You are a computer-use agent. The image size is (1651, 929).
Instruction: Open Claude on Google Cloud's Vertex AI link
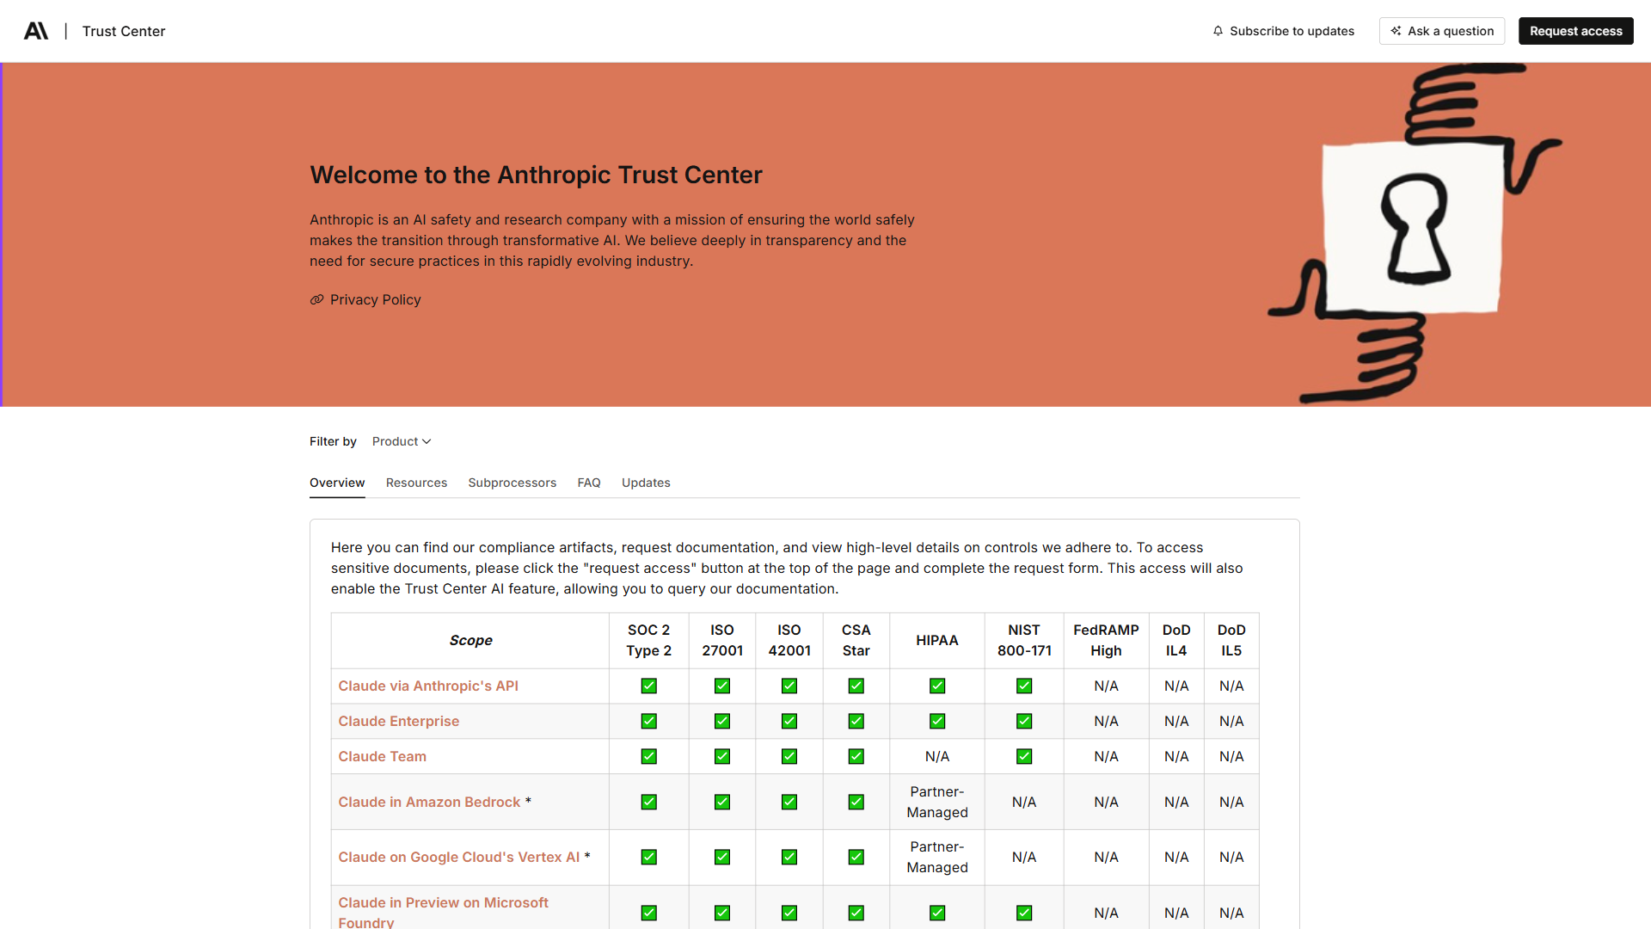pos(459,857)
